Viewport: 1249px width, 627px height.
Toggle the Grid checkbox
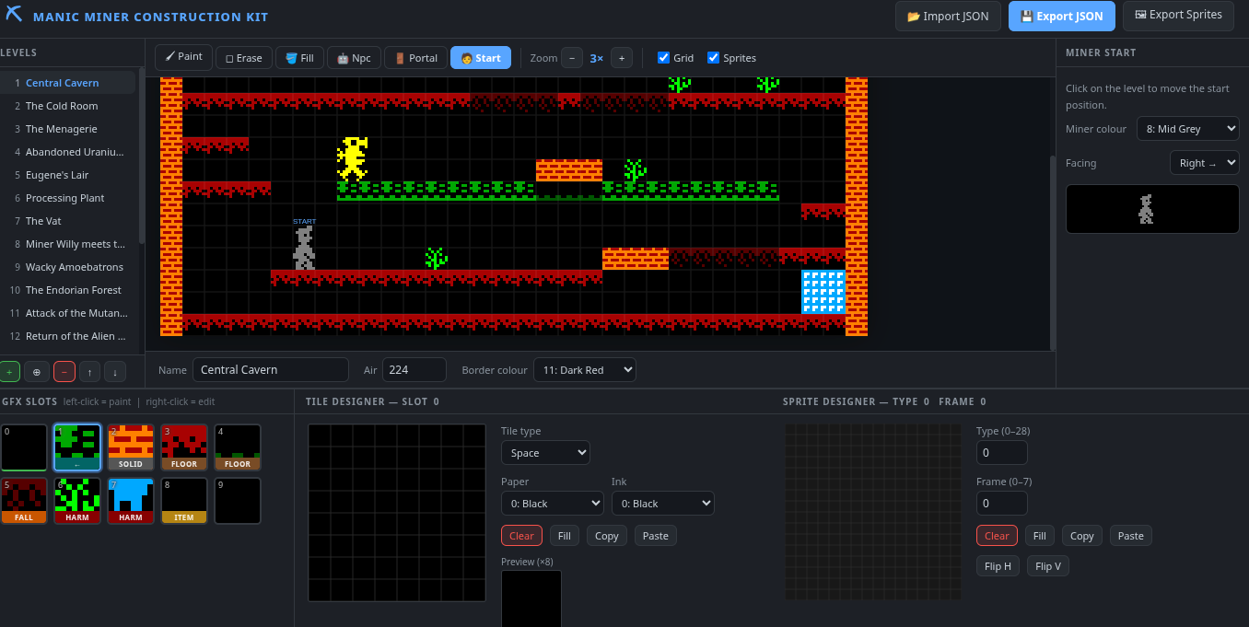[x=664, y=58]
